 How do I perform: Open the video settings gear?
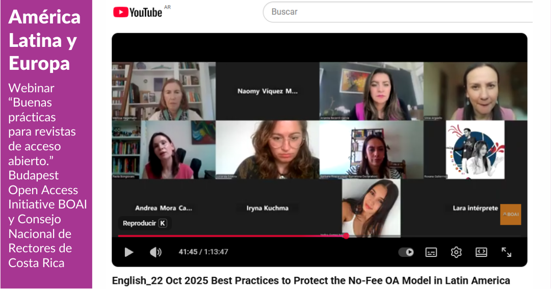tap(456, 252)
